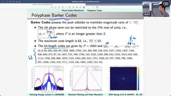Screen dimensions: 171x96
Task: Choose the highlighted stroke style box
Action: [97, 7]
